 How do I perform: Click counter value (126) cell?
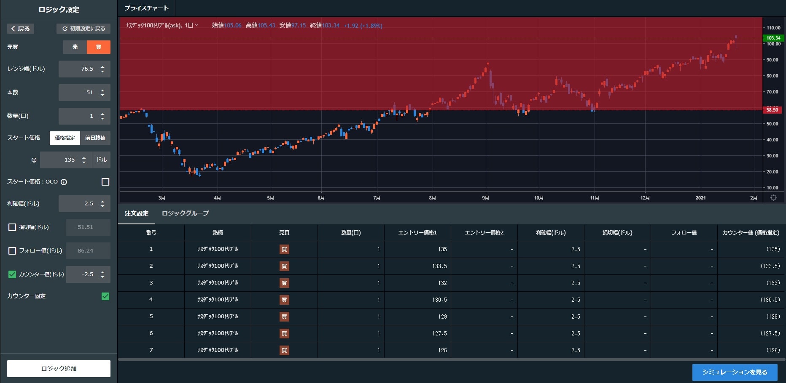pyautogui.click(x=751, y=350)
